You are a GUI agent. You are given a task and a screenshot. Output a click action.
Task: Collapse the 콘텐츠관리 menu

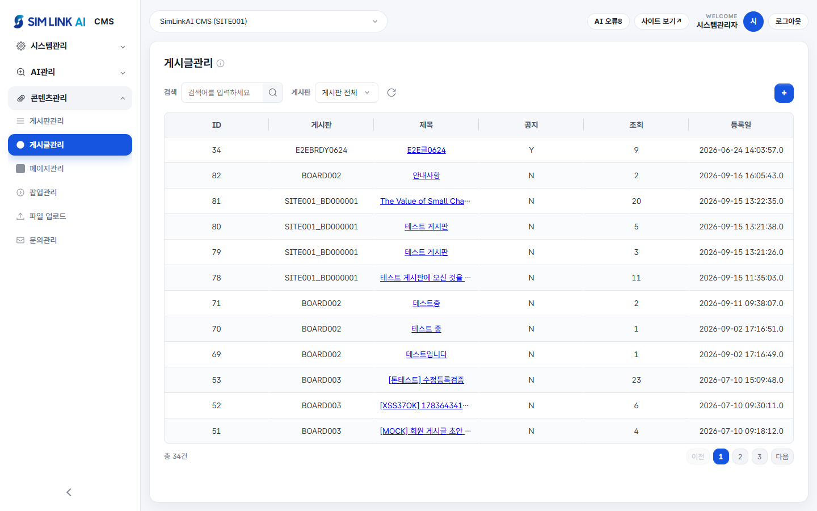tap(70, 98)
